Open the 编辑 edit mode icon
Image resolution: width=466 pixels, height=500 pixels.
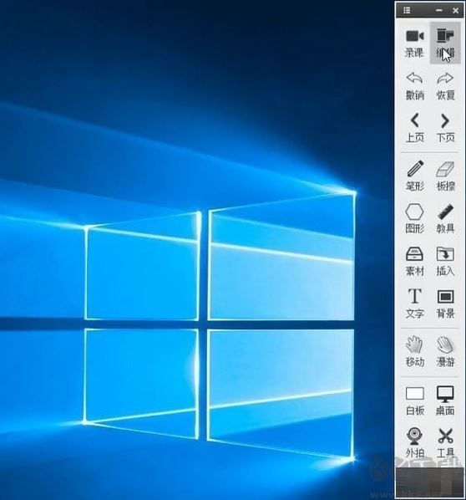(x=445, y=43)
